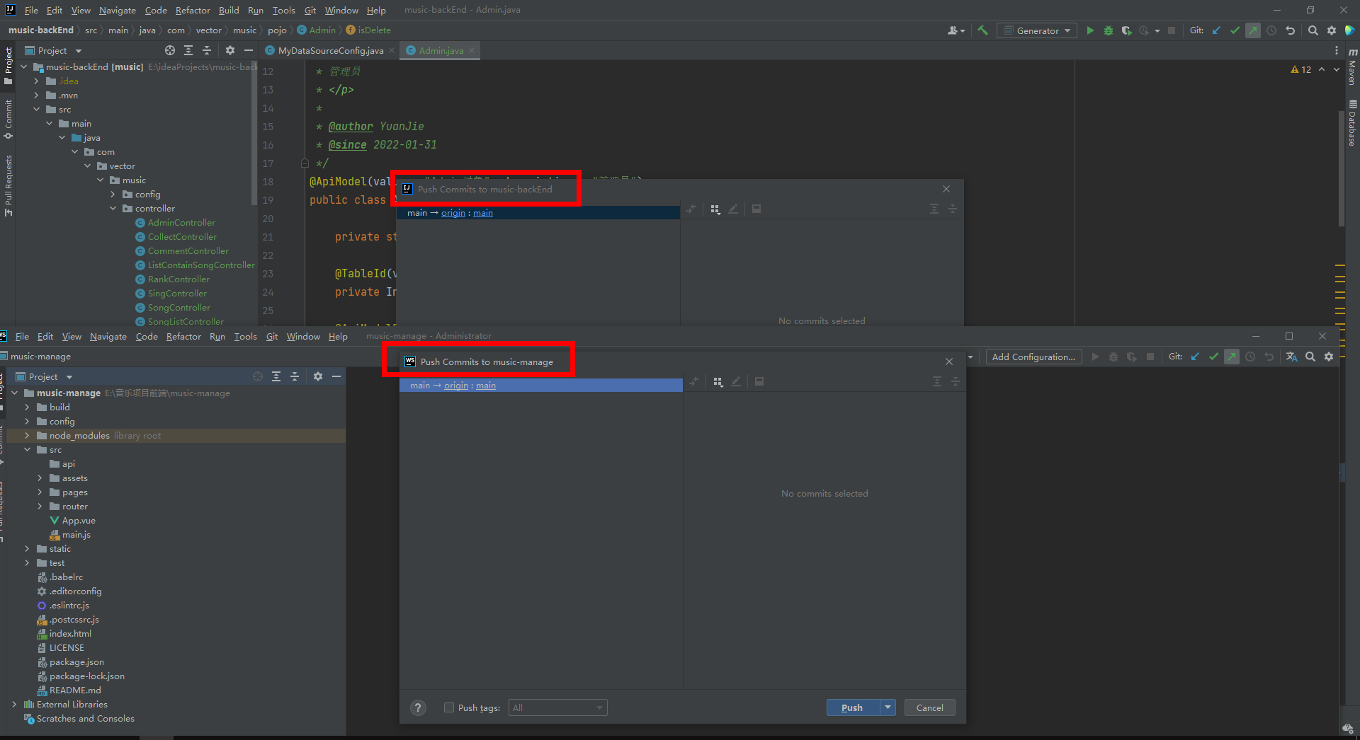Click Git push arrow in WebStorm toolbar

(x=1232, y=357)
